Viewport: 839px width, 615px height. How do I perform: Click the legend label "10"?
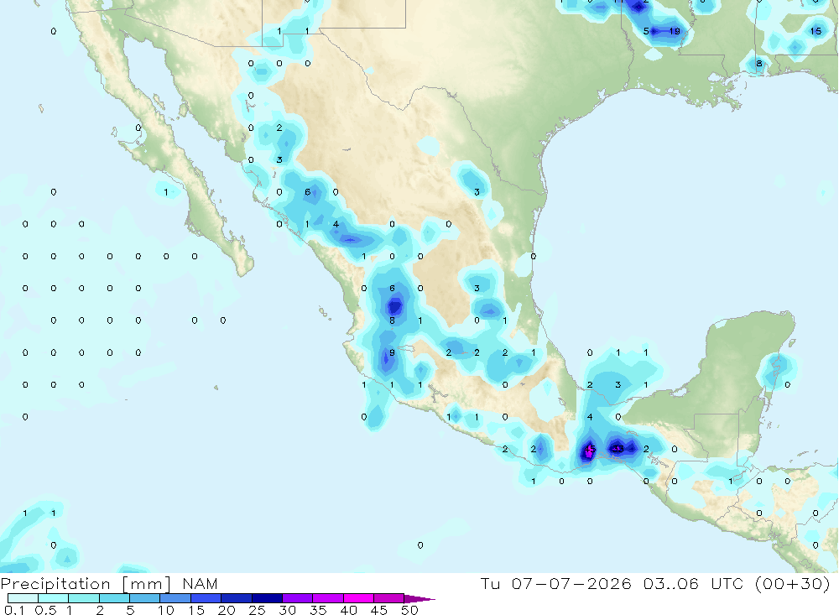[x=166, y=610]
